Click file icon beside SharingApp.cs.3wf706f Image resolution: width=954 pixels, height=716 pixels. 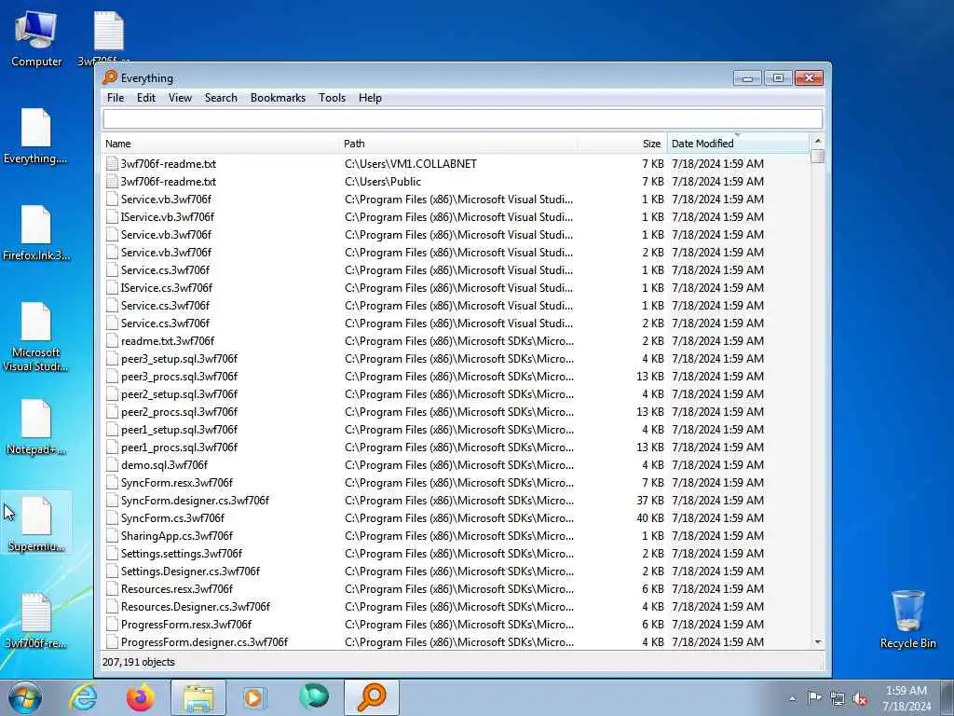pyautogui.click(x=112, y=536)
